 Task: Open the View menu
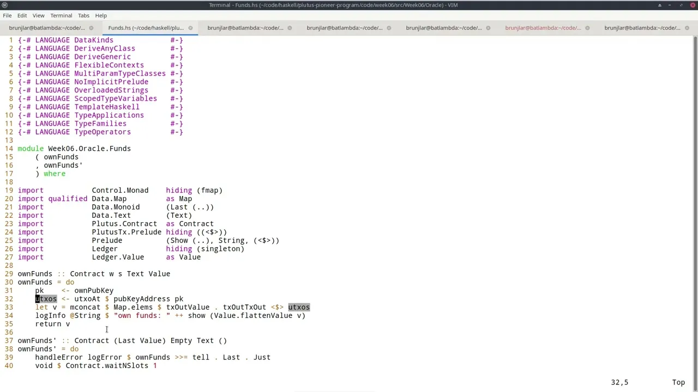(38, 15)
